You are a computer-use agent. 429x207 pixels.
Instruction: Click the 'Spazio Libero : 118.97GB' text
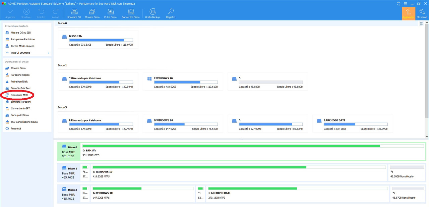(x=119, y=45)
